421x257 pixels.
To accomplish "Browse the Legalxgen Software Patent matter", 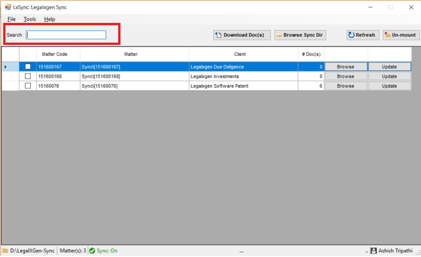I will (x=345, y=86).
